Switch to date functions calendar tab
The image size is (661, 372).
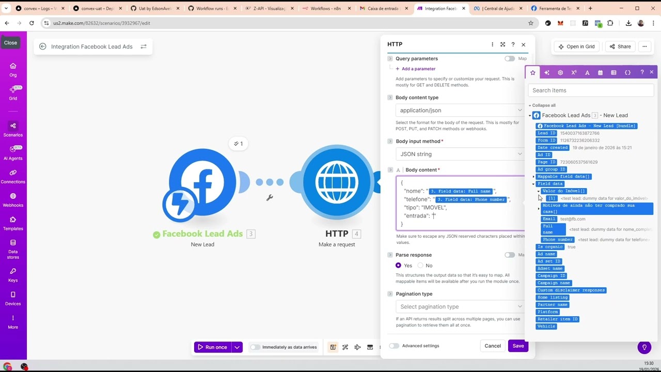(x=600, y=72)
